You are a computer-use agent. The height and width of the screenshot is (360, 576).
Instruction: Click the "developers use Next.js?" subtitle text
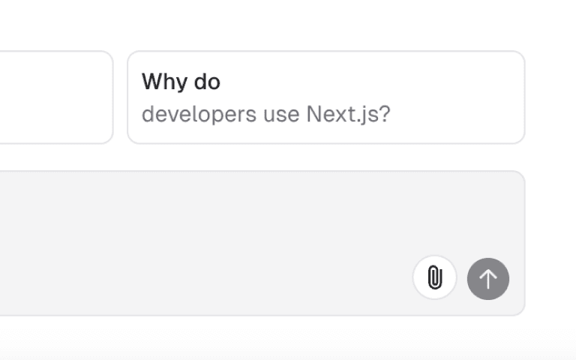pos(265,115)
